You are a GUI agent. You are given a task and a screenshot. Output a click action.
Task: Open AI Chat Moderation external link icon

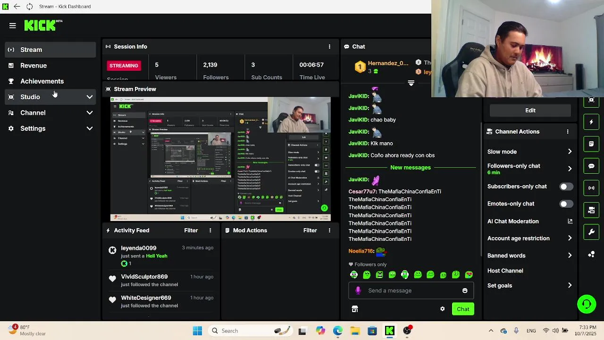(x=570, y=221)
